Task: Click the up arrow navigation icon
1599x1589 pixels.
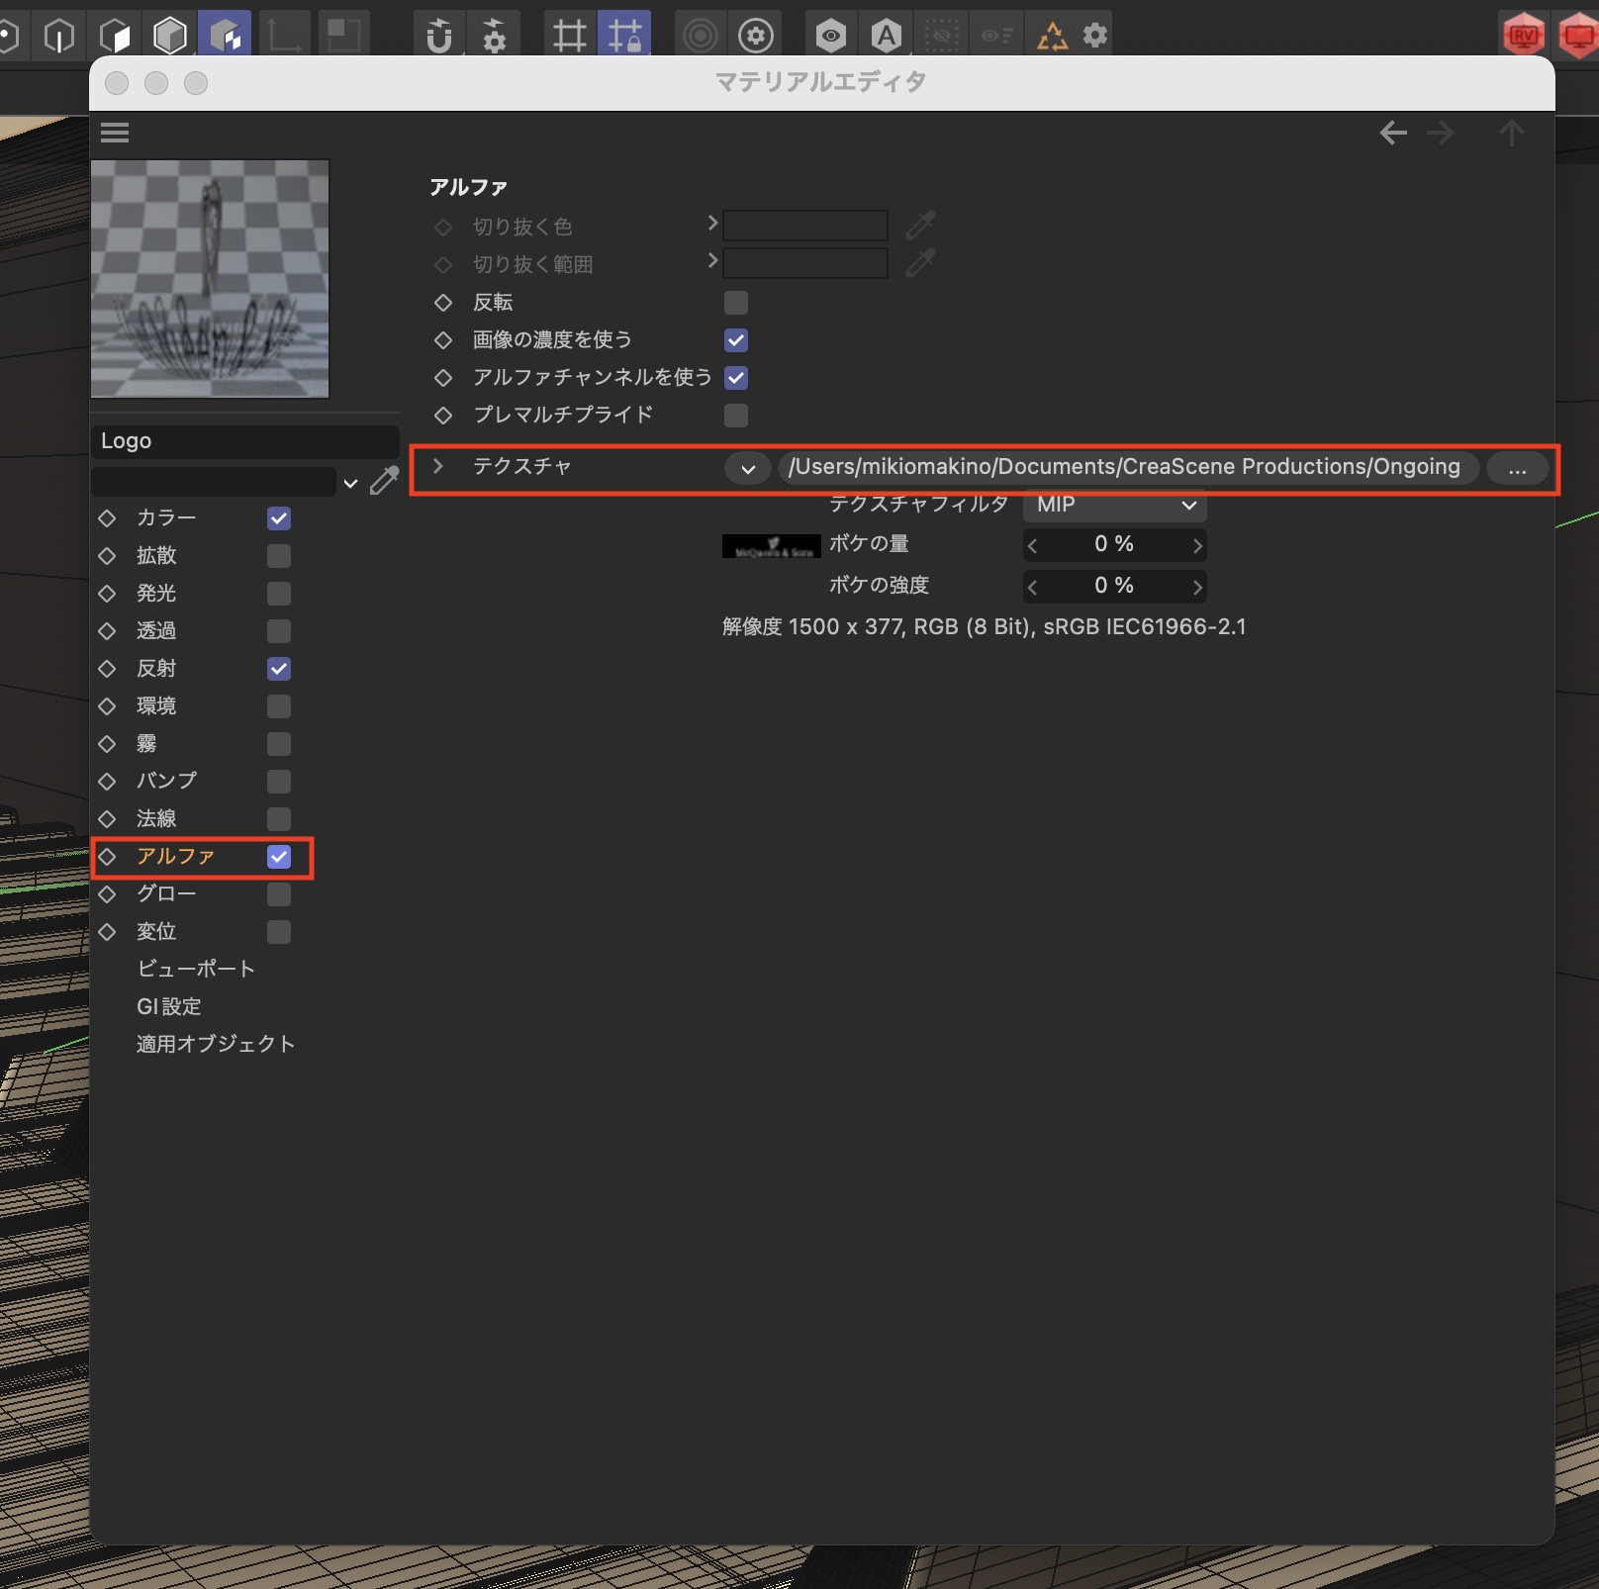Action: [x=1511, y=133]
